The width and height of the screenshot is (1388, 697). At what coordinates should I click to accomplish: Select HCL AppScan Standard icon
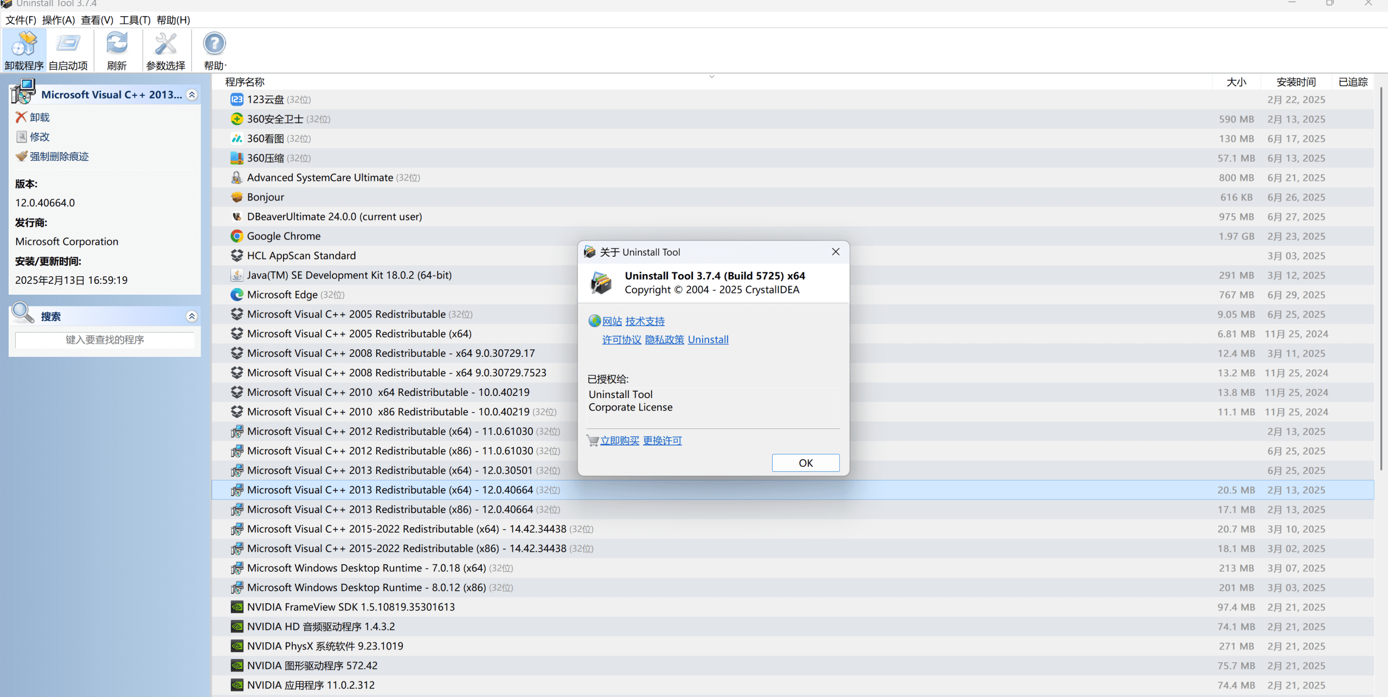(x=237, y=256)
